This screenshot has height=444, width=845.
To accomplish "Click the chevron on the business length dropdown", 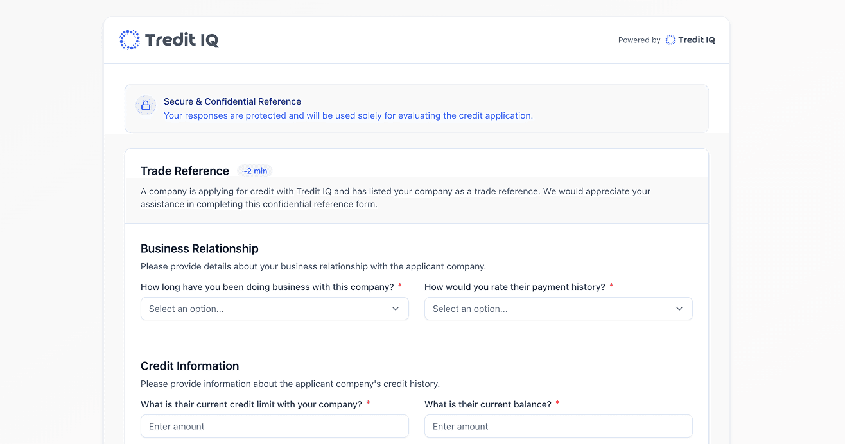I will [396, 309].
